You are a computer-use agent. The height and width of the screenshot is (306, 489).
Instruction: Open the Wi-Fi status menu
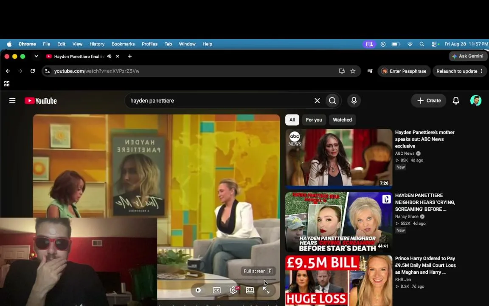pyautogui.click(x=410, y=44)
